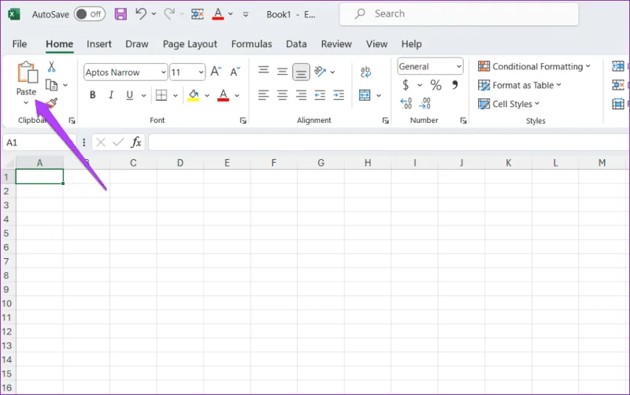Open Number format dialog launcher

(463, 120)
